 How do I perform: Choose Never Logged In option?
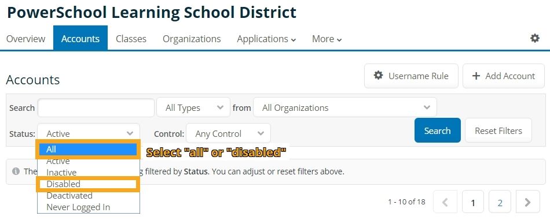tap(89, 207)
